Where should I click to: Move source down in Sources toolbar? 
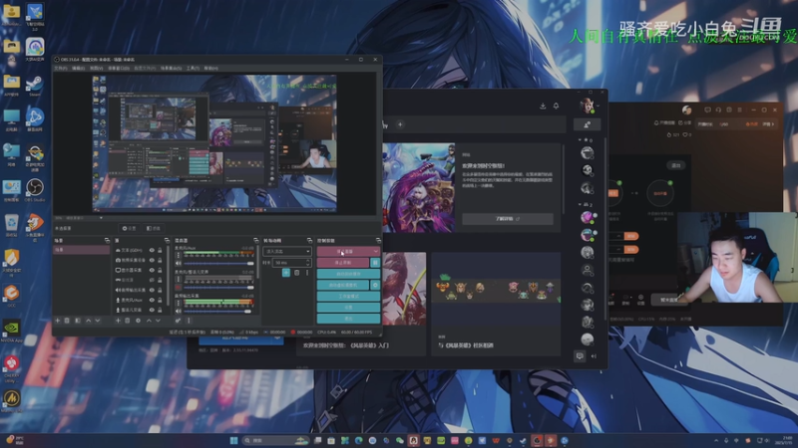click(159, 321)
